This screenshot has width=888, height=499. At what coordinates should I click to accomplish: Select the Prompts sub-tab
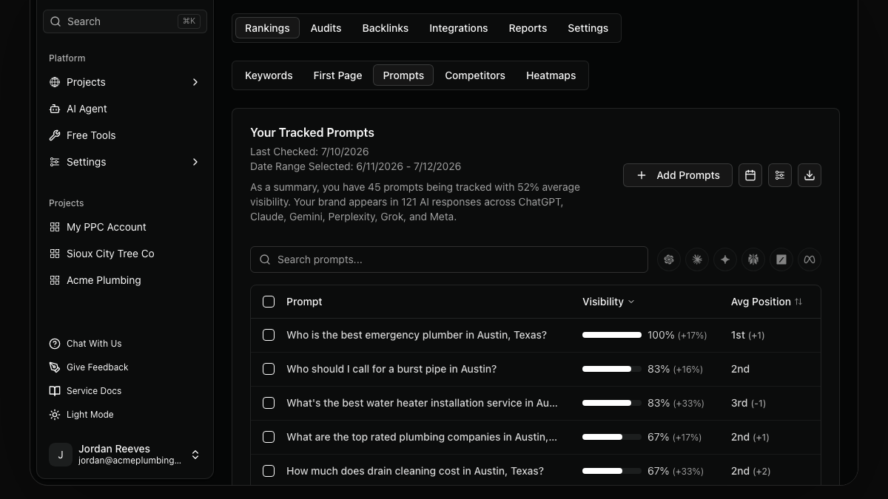pyautogui.click(x=403, y=75)
